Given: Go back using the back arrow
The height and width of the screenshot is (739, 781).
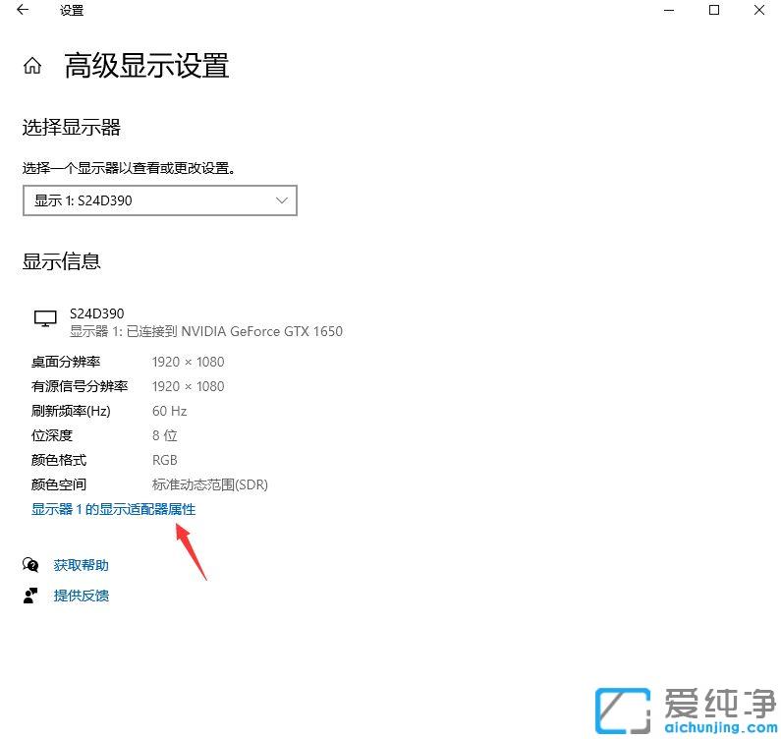Looking at the screenshot, I should click(x=23, y=10).
